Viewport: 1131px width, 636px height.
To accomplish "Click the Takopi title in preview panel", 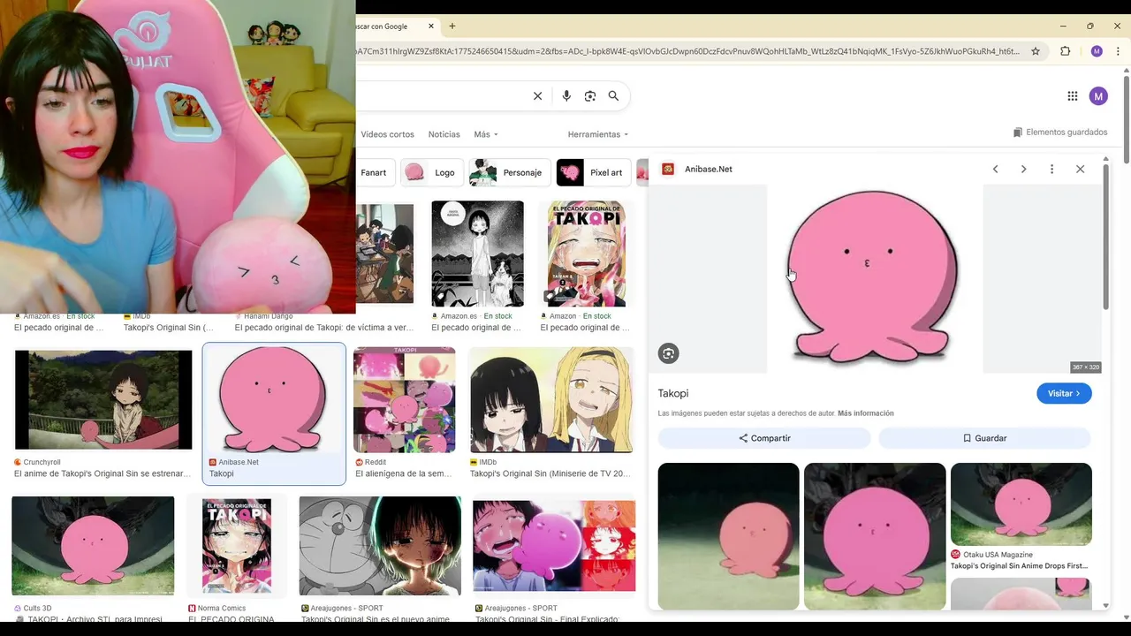I will point(673,393).
